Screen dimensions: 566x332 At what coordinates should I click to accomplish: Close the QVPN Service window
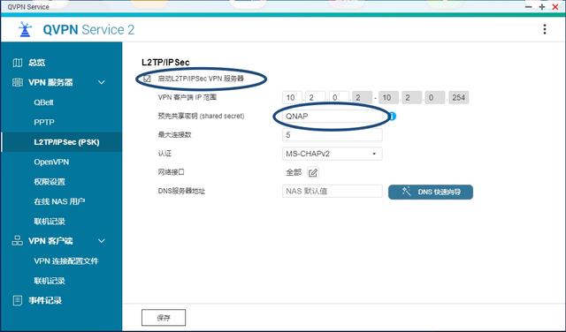click(x=555, y=7)
